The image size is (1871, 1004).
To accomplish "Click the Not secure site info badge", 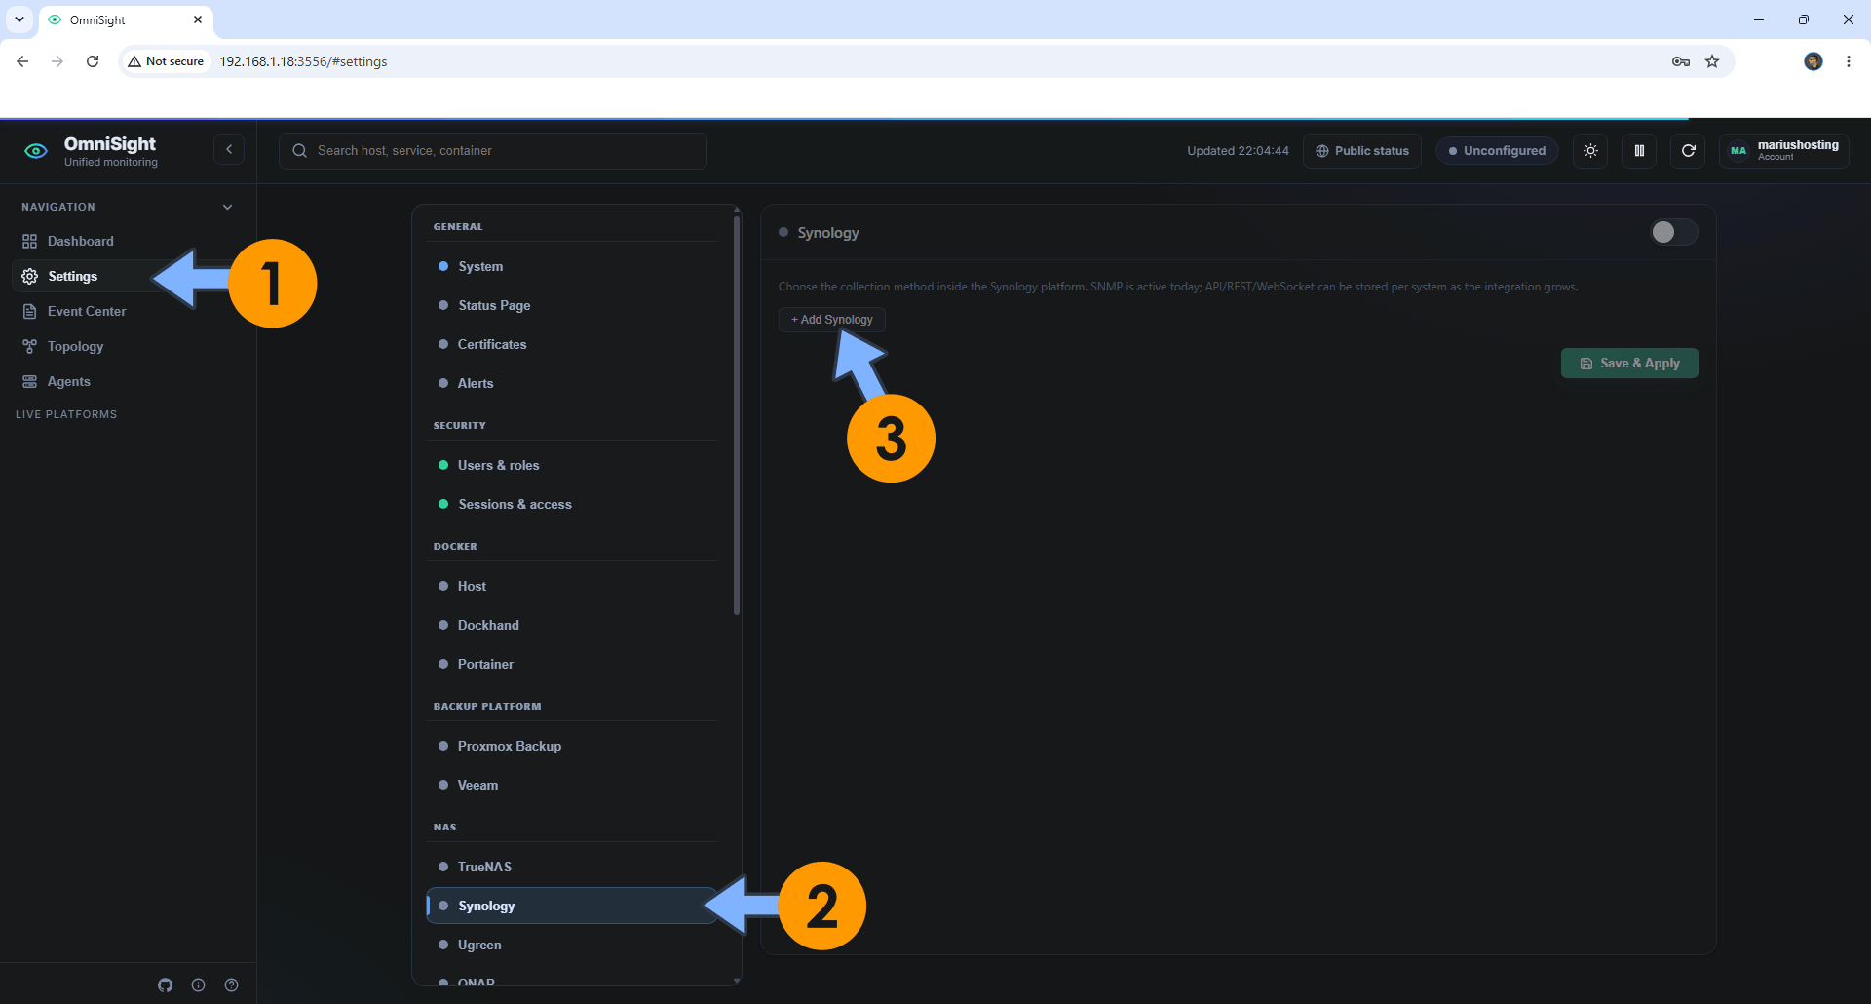I will pos(166,61).
